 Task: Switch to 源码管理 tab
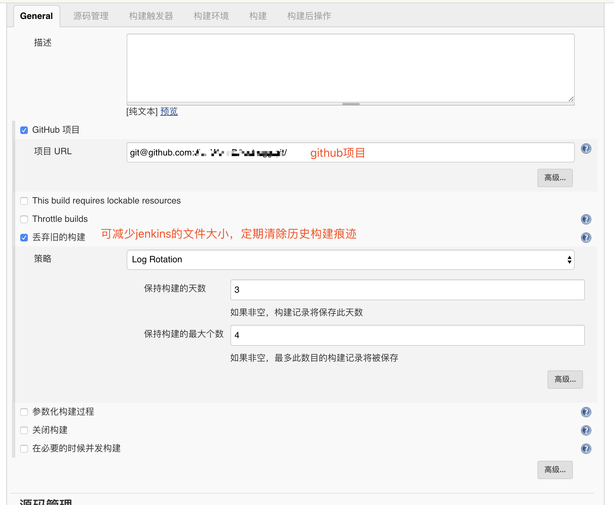91,16
